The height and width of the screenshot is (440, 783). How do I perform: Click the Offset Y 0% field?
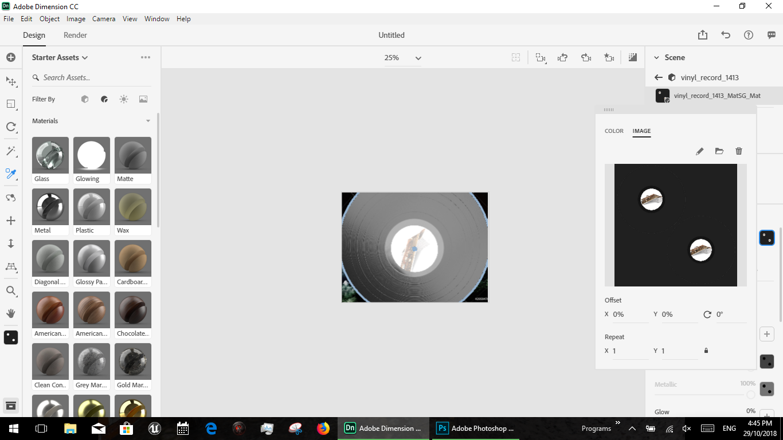tap(679, 315)
